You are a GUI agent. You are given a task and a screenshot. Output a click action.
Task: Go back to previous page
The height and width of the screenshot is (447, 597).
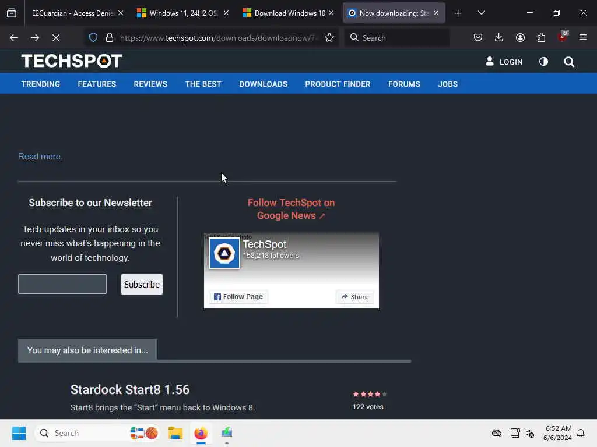tap(14, 38)
